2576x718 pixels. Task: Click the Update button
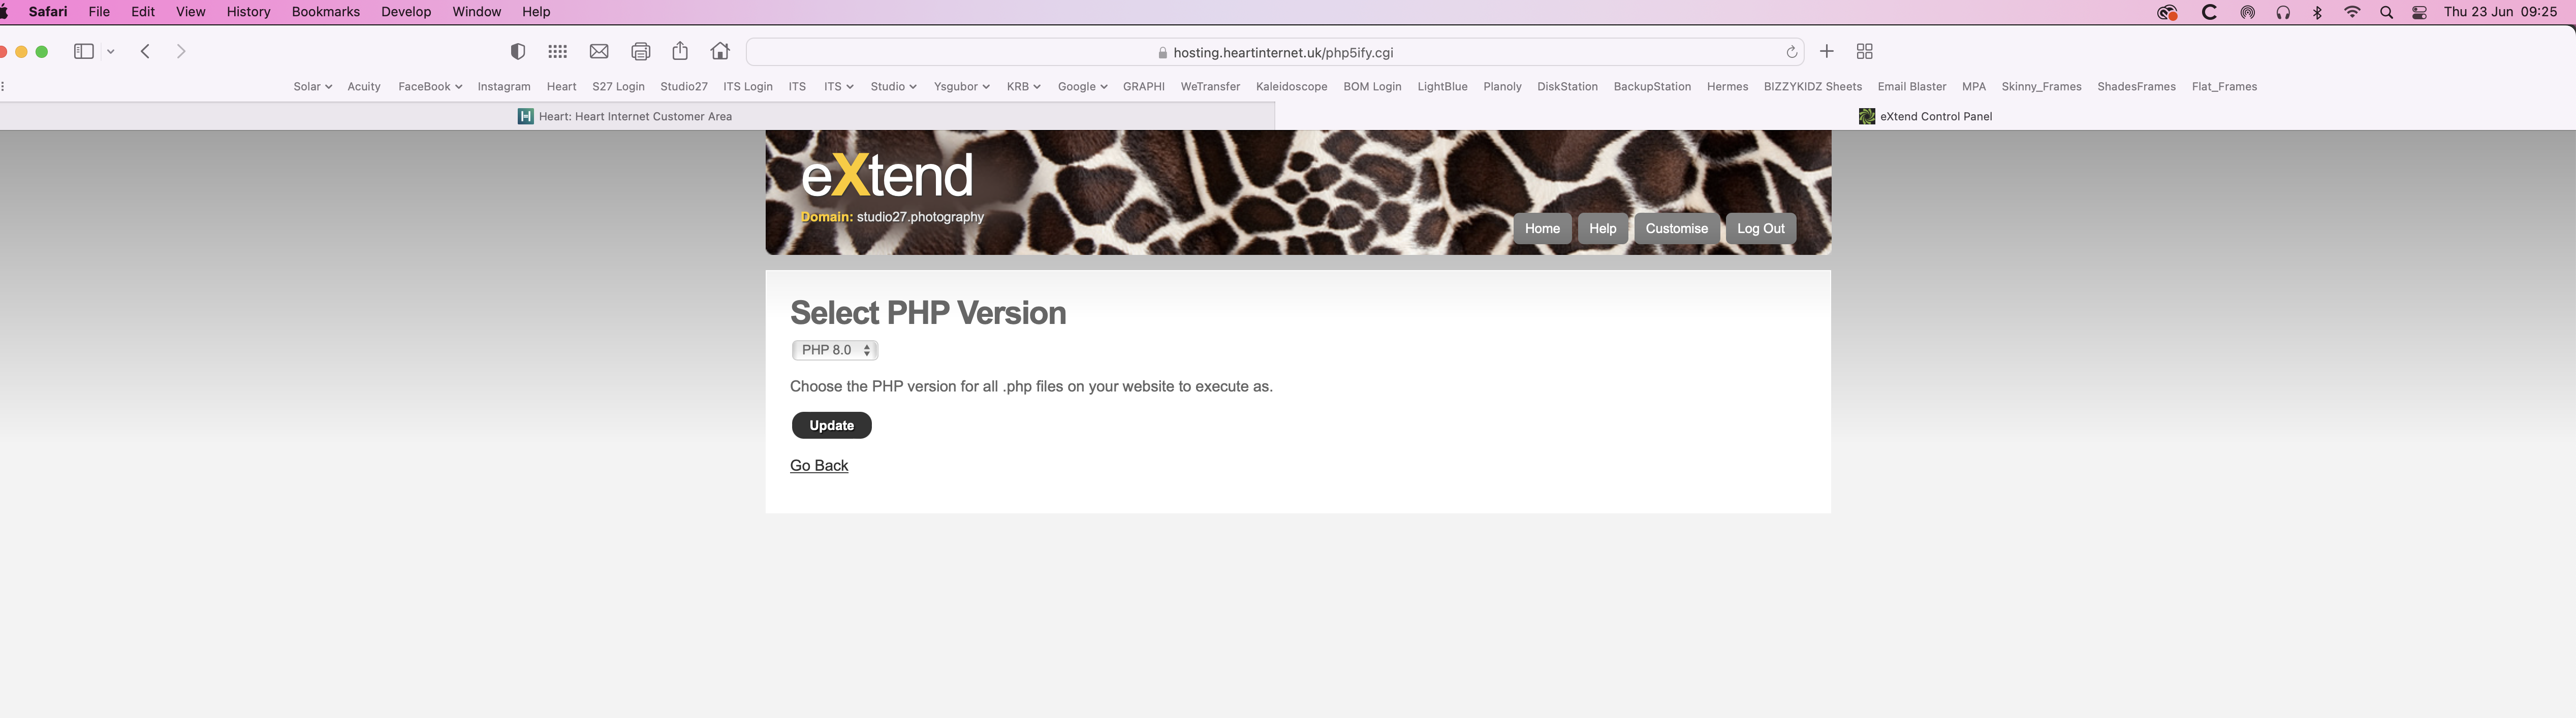(x=831, y=425)
